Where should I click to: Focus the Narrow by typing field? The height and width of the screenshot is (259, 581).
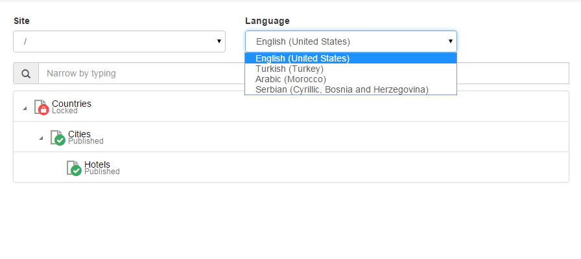pyautogui.click(x=141, y=74)
